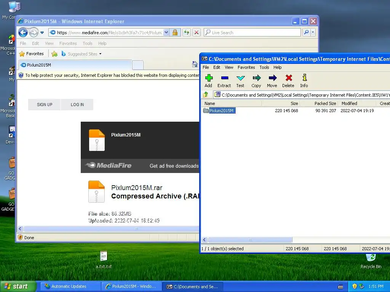Open the 7-Zip File menu
Screen dimensions: 390x292
click(x=206, y=67)
